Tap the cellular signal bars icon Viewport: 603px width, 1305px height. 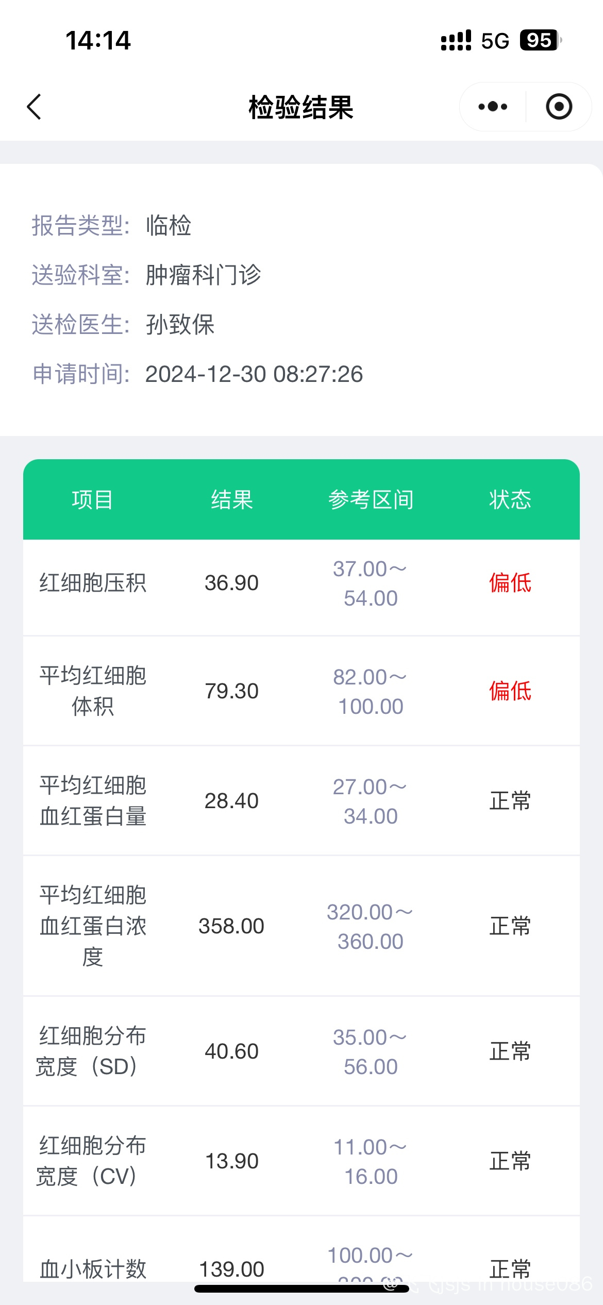coord(456,40)
